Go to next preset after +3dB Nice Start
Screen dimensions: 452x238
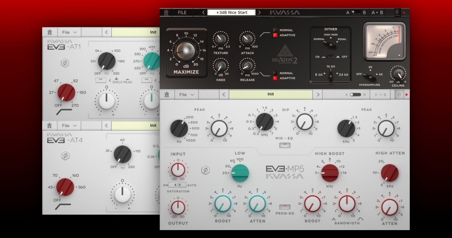259,12
